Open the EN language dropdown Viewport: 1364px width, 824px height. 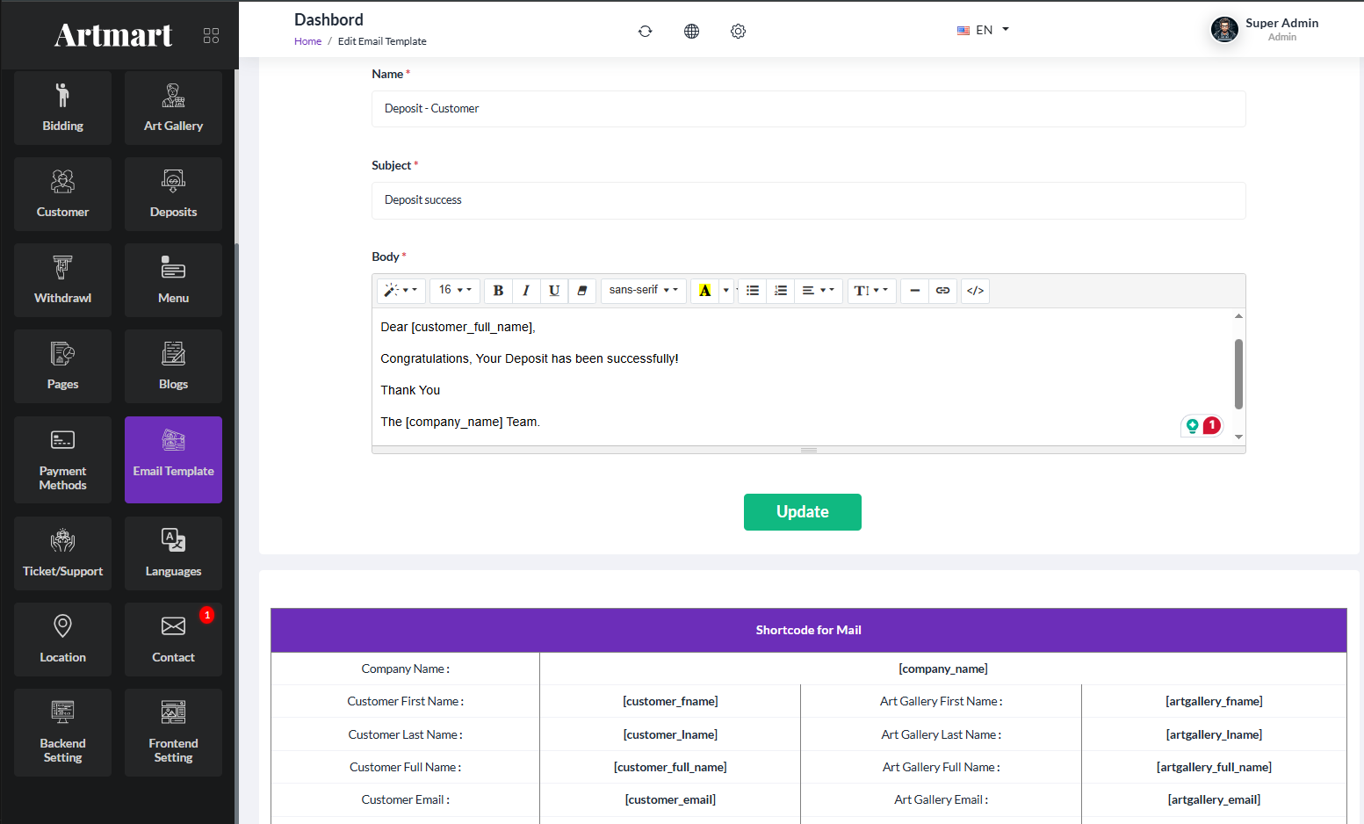click(x=983, y=30)
